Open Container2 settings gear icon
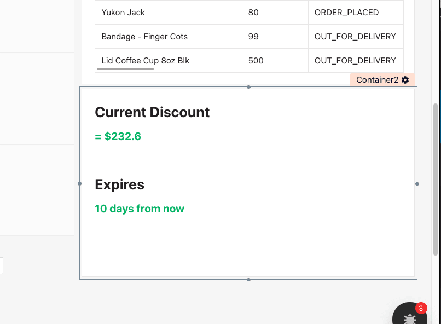 (405, 80)
